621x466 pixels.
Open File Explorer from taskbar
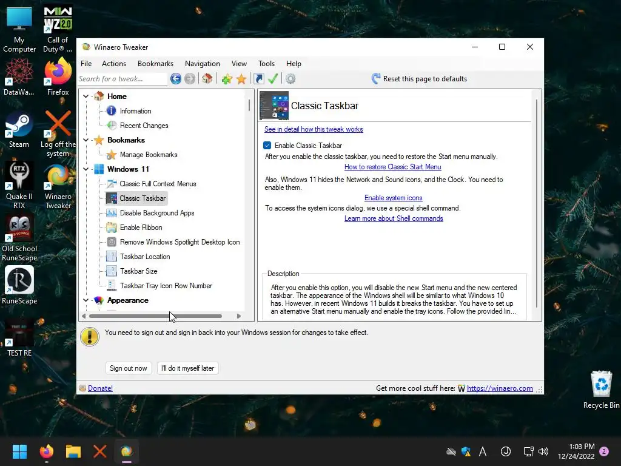[x=73, y=451]
